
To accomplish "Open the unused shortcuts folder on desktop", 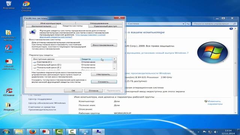I will (x=9, y=35).
